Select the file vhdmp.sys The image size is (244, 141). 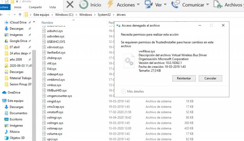coord(54,58)
